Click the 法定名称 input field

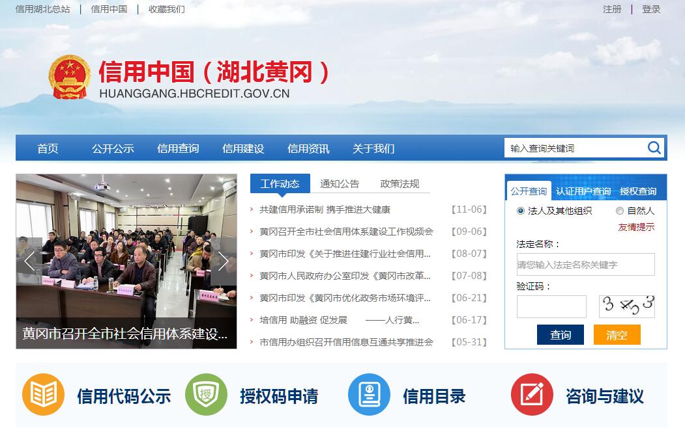tap(585, 265)
